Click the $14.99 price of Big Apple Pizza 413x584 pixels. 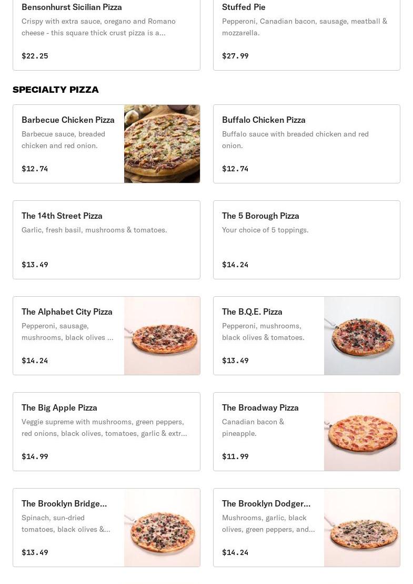(x=35, y=456)
